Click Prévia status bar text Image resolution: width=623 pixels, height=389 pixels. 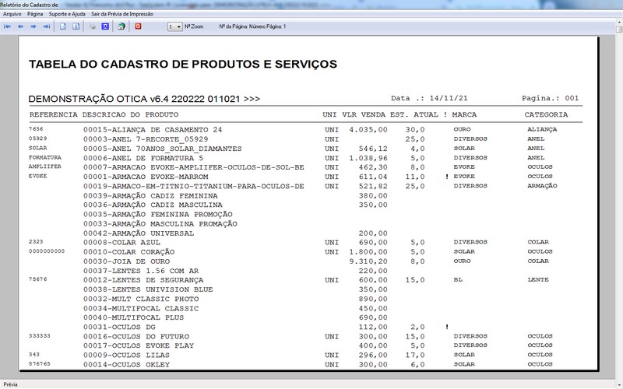[x=10, y=384]
